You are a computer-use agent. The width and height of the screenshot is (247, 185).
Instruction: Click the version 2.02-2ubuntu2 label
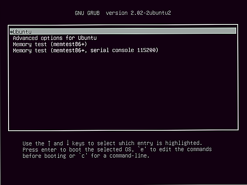point(138,13)
